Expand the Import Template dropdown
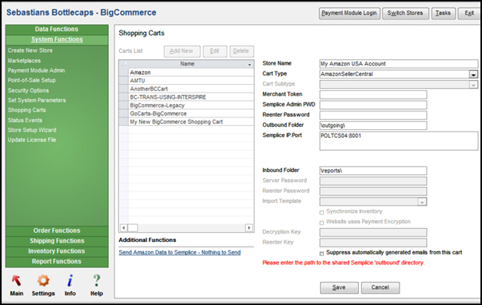The height and width of the screenshot is (305, 482). 422,202
